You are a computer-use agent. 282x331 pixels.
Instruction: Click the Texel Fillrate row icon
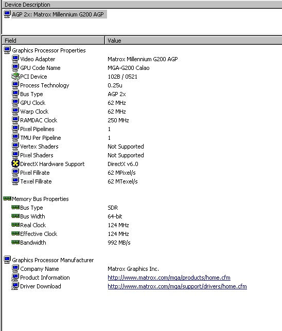coord(15,181)
